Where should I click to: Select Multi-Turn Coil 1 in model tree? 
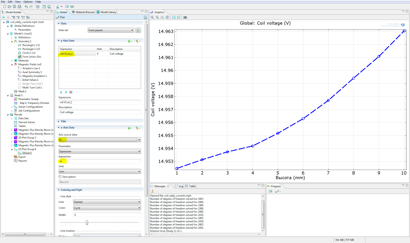tap(32, 88)
